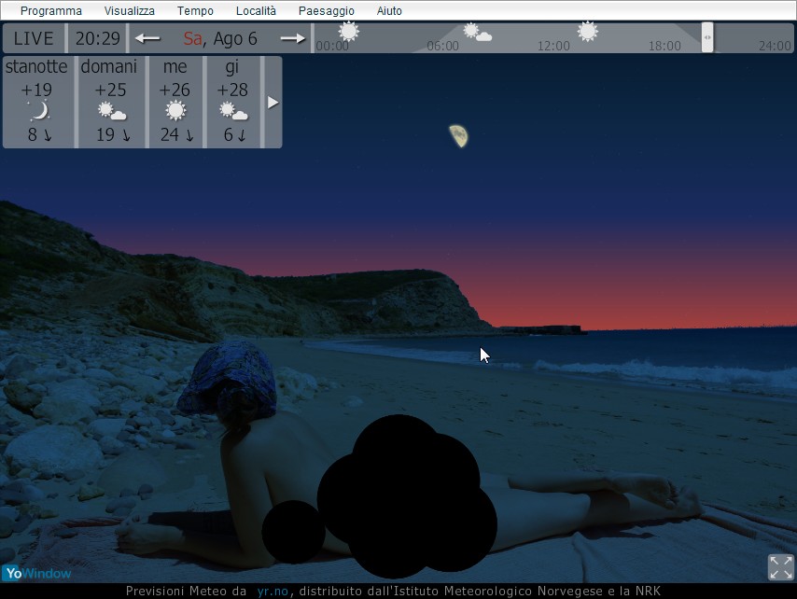Open the yr.no link

pos(273,591)
